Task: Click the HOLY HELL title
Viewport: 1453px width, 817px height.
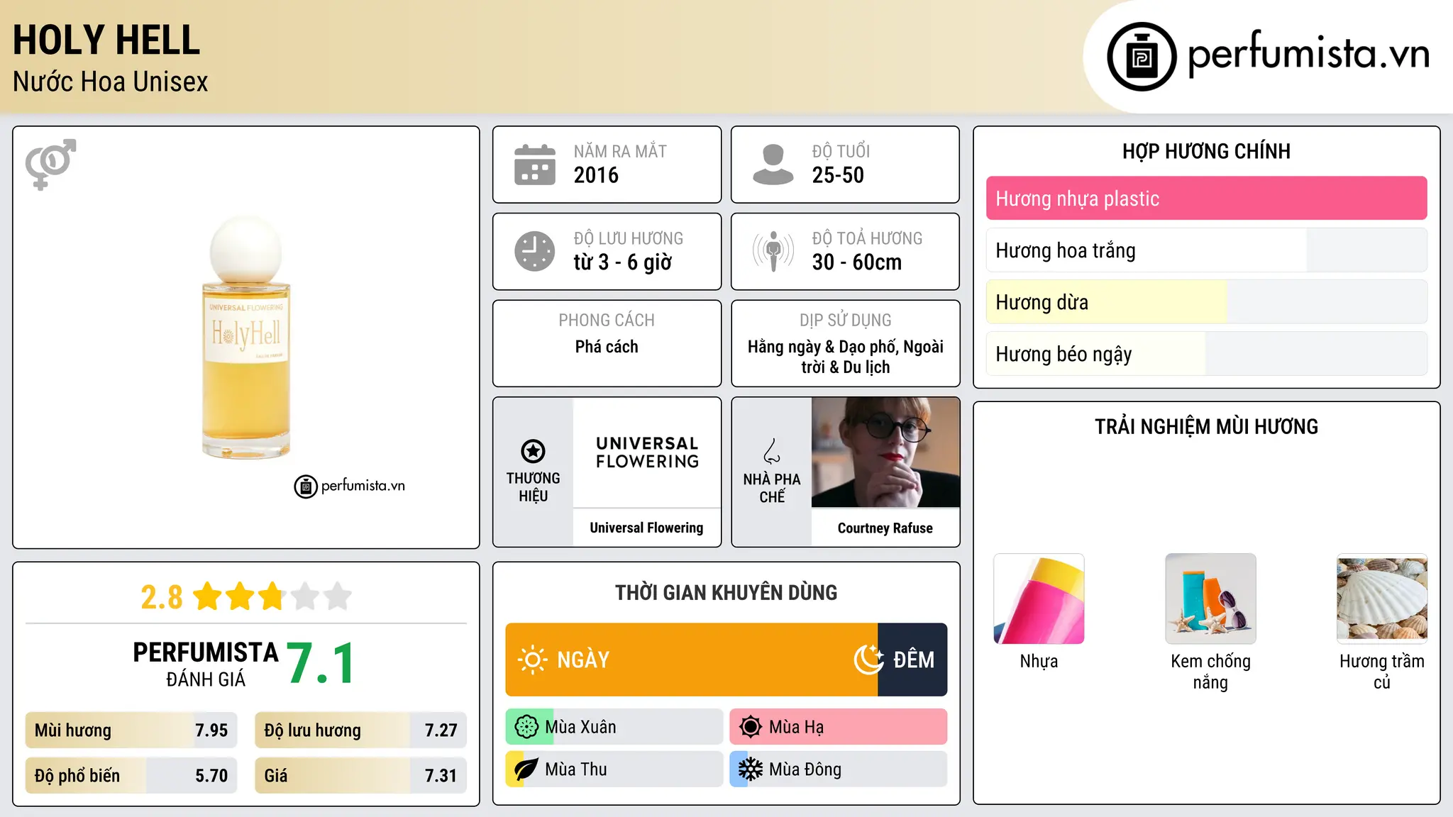Action: (106, 40)
